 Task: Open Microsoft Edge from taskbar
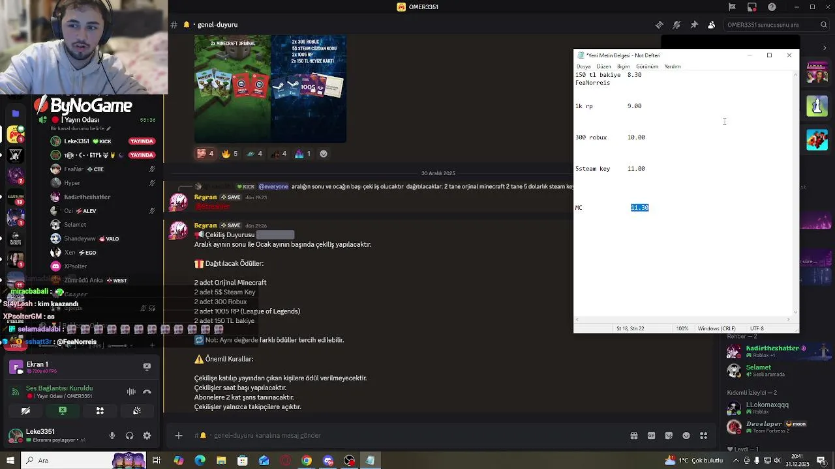coord(200,461)
